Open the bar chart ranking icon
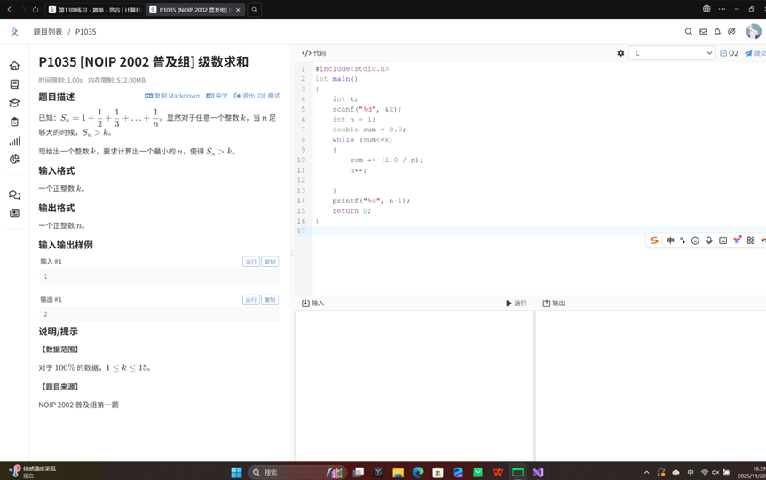 15,141
